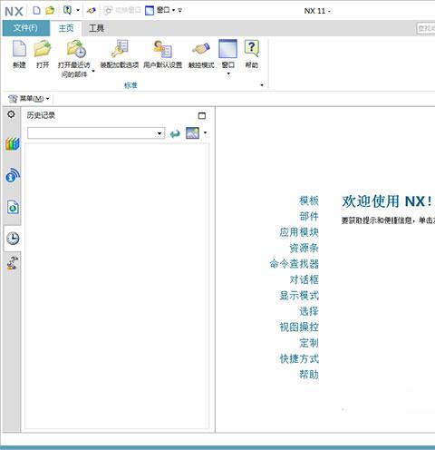Image resolution: width=435 pixels, height=450 pixels.
Task: Open the Web Browser icon in sidebar
Action: pos(13,208)
